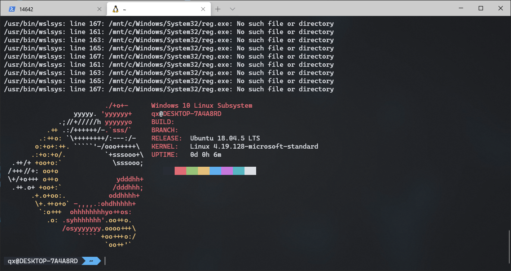Open a new terminal tab with the plus icon

(x=217, y=9)
